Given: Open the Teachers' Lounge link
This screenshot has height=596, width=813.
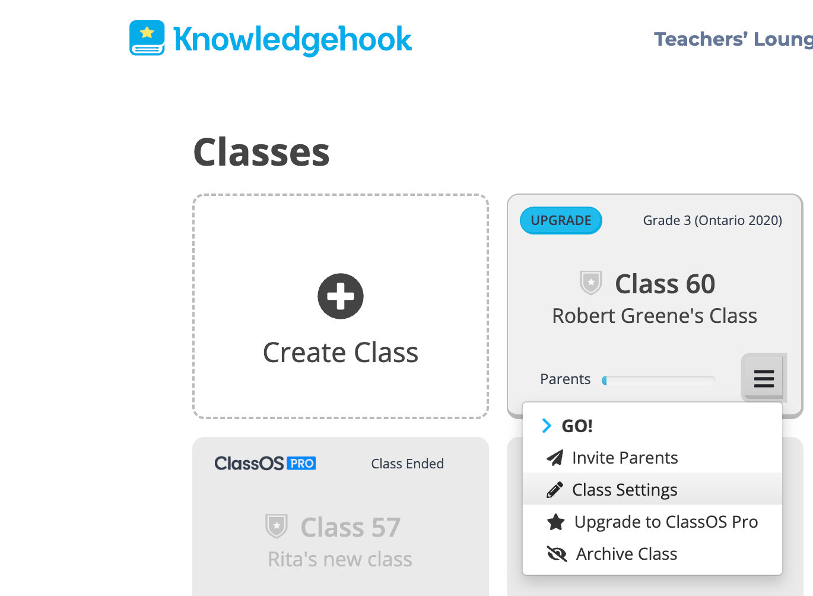Looking at the screenshot, I should 733,39.
